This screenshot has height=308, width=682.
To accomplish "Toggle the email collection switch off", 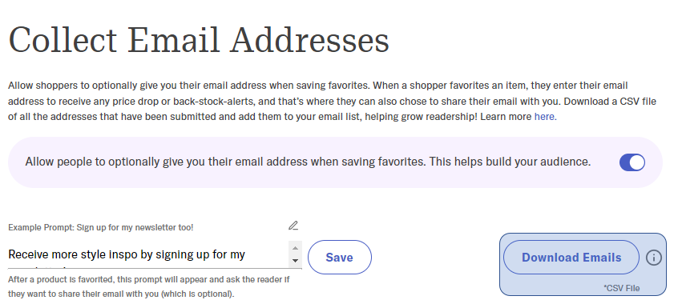I will [632, 162].
